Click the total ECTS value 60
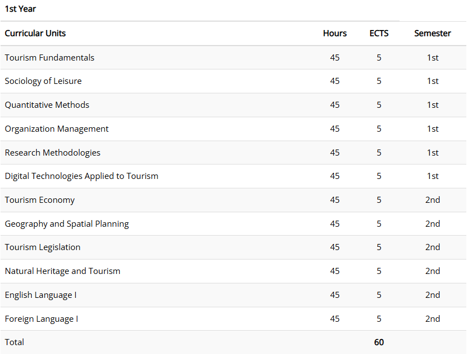 pyautogui.click(x=379, y=342)
